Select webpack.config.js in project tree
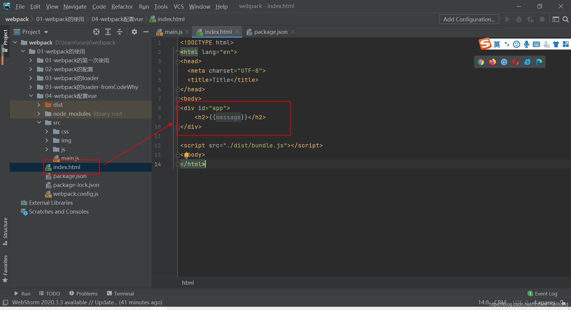Viewport: 571px width, 310px height. point(76,194)
